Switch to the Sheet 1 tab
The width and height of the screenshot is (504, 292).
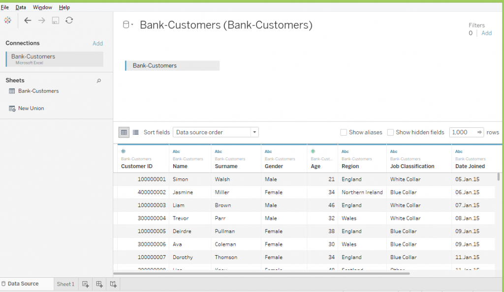coord(65,284)
